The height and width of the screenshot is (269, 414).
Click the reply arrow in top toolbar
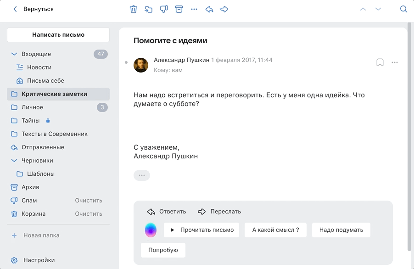click(209, 9)
